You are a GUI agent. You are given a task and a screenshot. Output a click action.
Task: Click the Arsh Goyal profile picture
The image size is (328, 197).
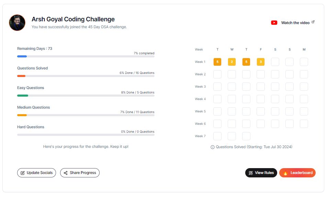17,23
